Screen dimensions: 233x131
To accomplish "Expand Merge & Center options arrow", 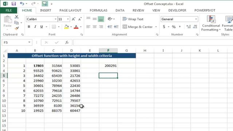I will point(156,27).
